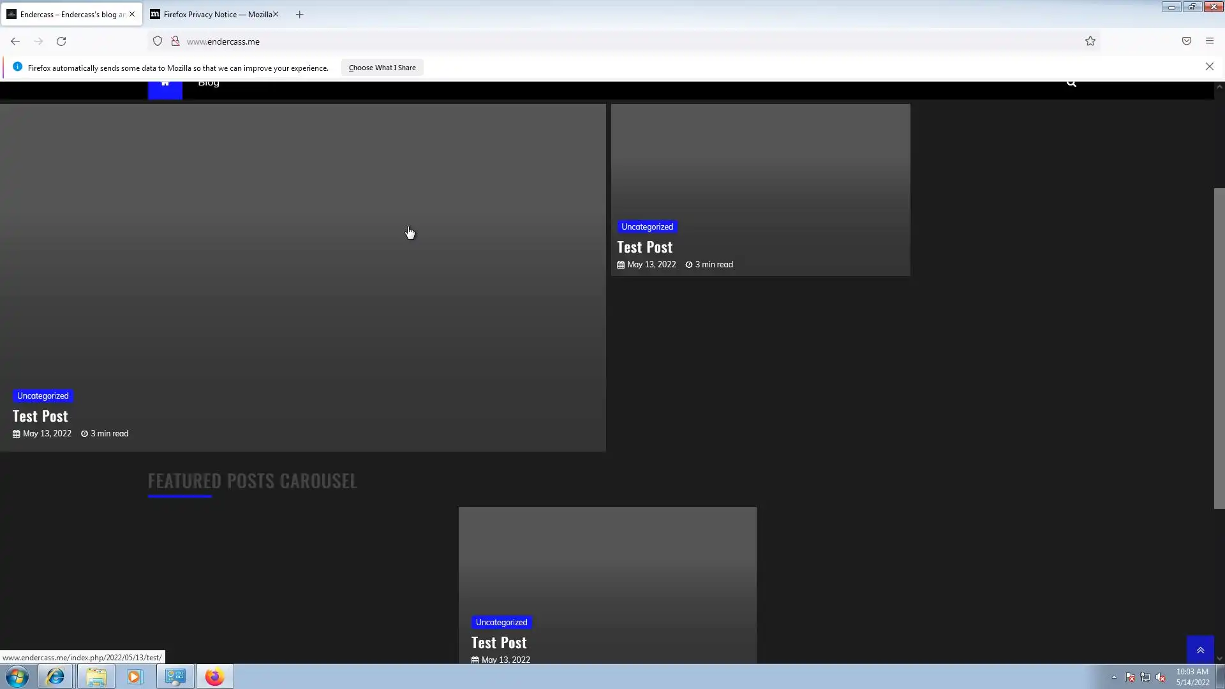The height and width of the screenshot is (689, 1225).
Task: Click the Uncategorized tag on the carousel post
Action: 501,622
